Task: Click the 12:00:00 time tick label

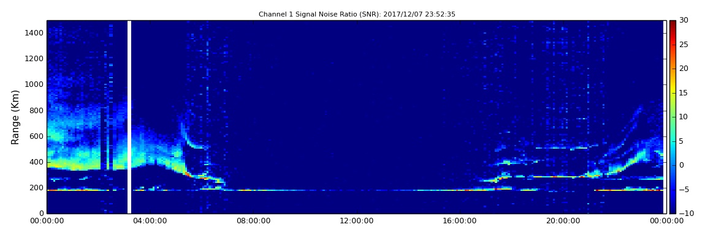Action: [x=357, y=221]
